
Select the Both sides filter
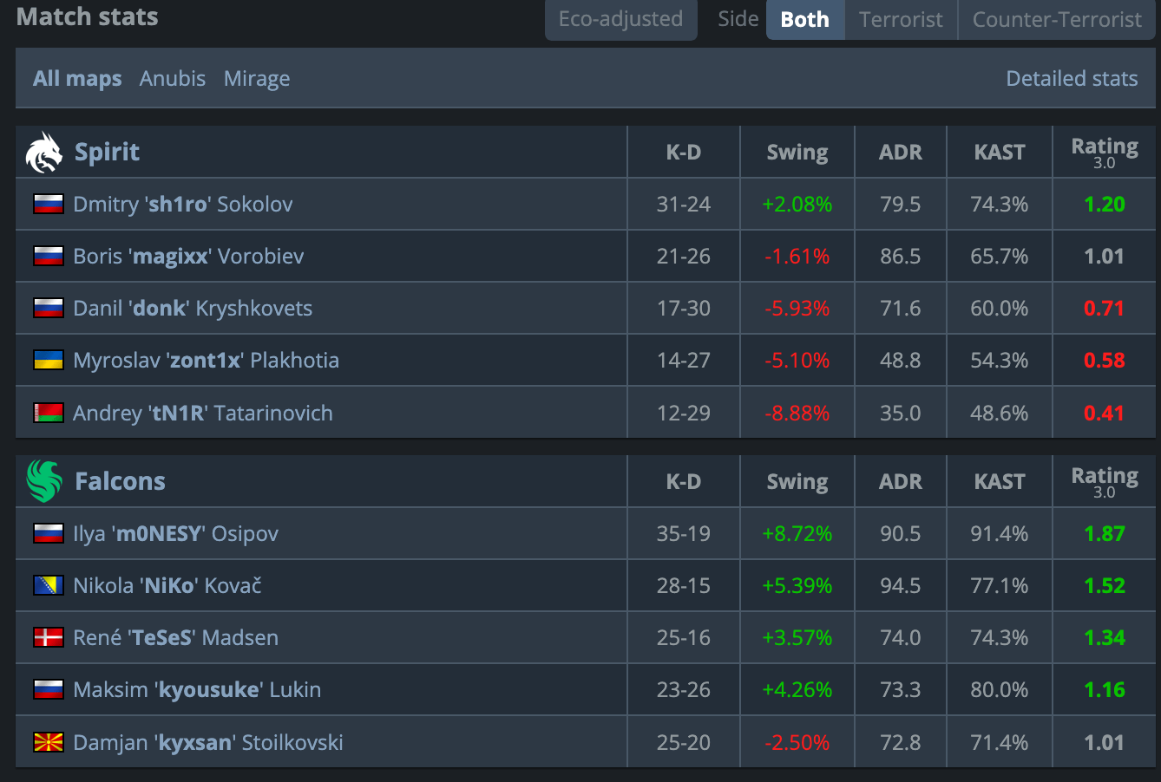point(804,19)
